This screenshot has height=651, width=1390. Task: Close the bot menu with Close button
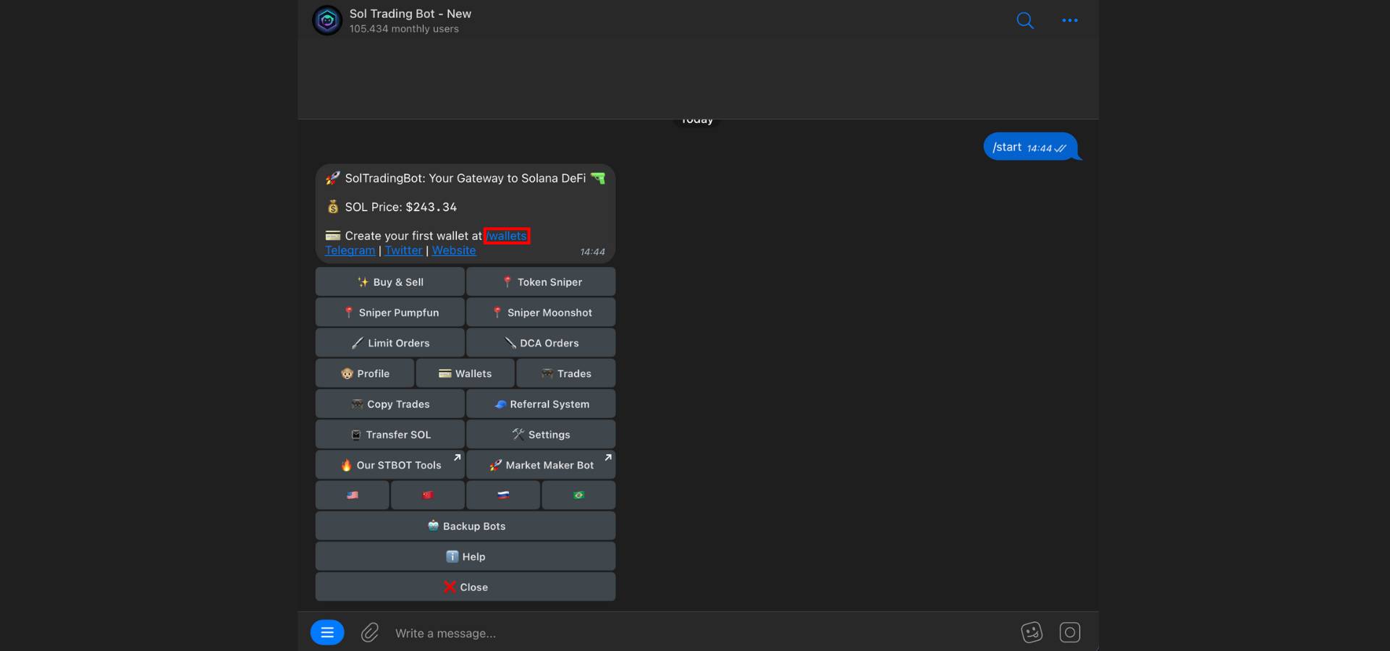pyautogui.click(x=466, y=587)
